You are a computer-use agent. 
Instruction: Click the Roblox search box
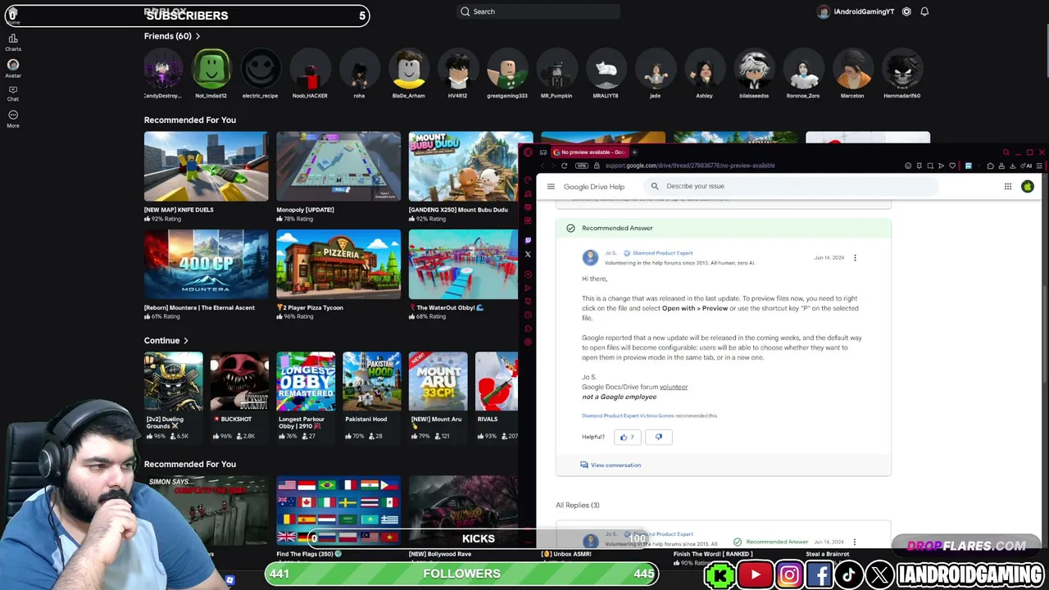coord(538,11)
